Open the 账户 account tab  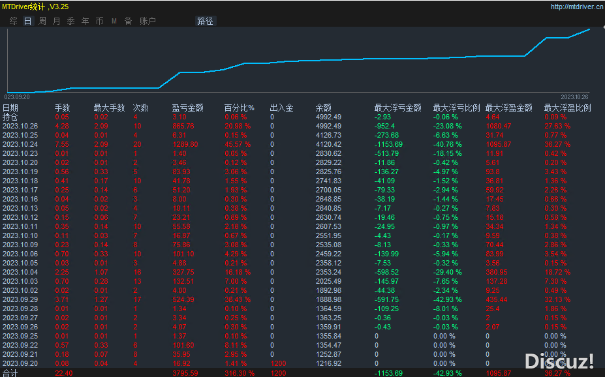click(x=147, y=22)
